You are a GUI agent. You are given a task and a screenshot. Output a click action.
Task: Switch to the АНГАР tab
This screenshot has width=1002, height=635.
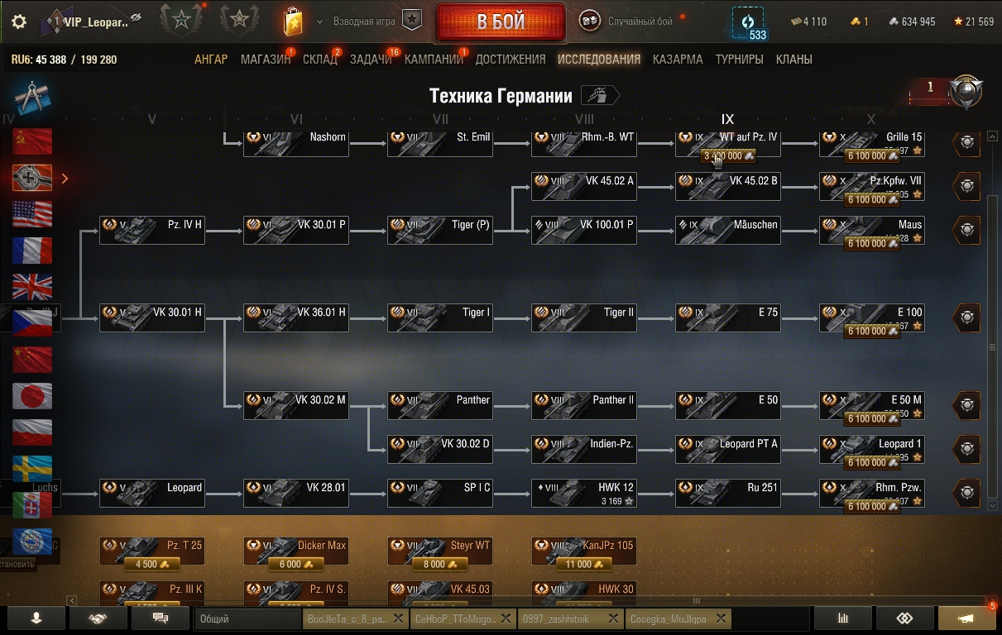pos(211,60)
